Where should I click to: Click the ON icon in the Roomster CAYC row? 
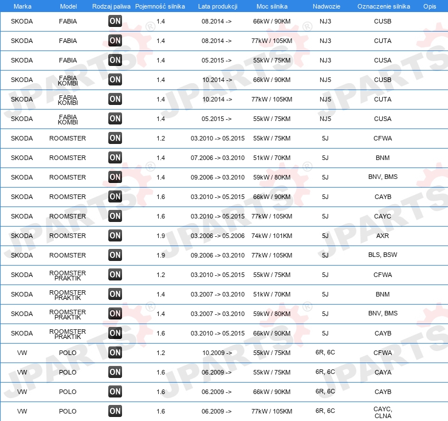click(115, 216)
